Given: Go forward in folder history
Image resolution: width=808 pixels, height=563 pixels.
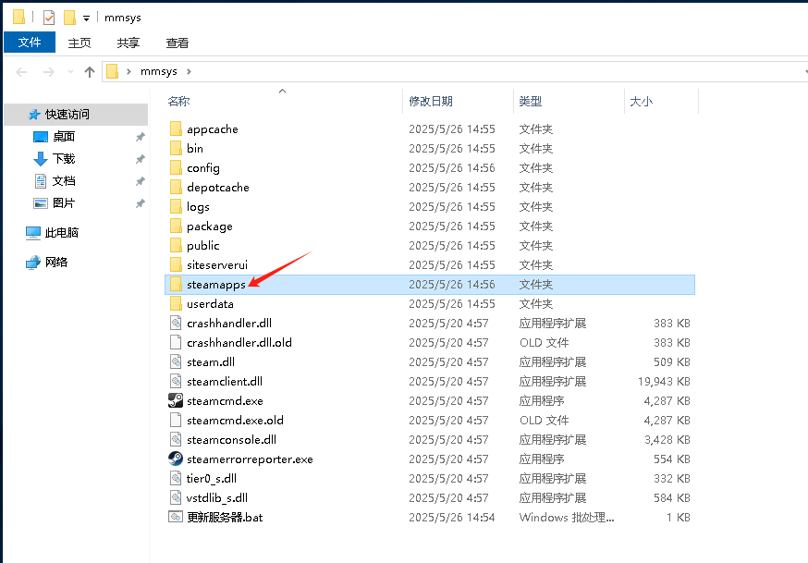Looking at the screenshot, I should pos(48,71).
